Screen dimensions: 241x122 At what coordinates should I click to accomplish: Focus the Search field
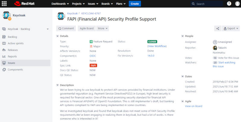click(x=207, y=4)
